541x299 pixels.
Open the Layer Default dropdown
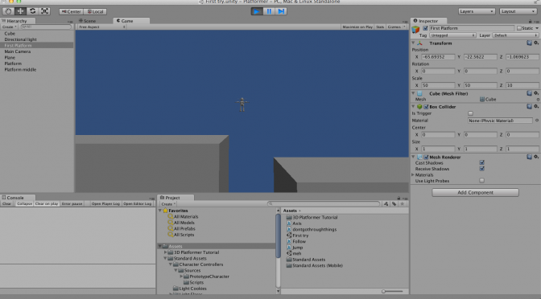(x=515, y=35)
